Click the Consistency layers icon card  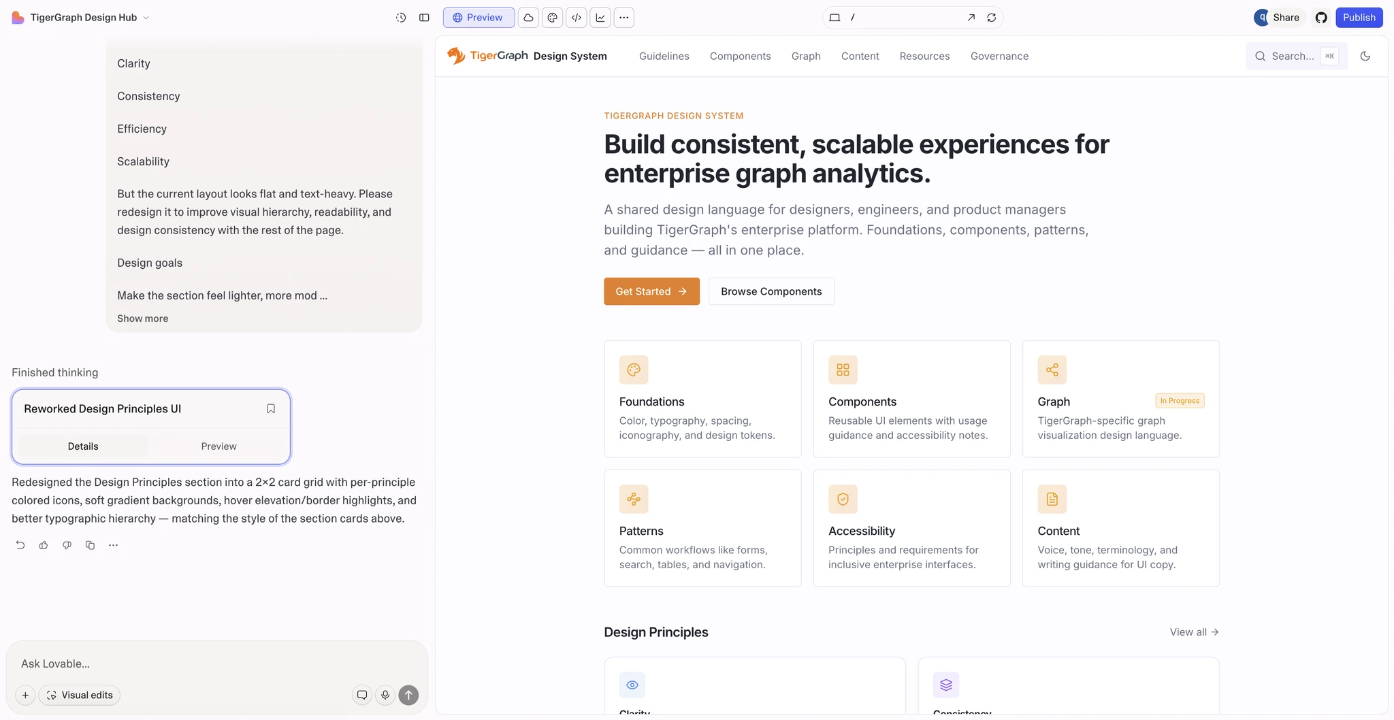[x=1068, y=685]
